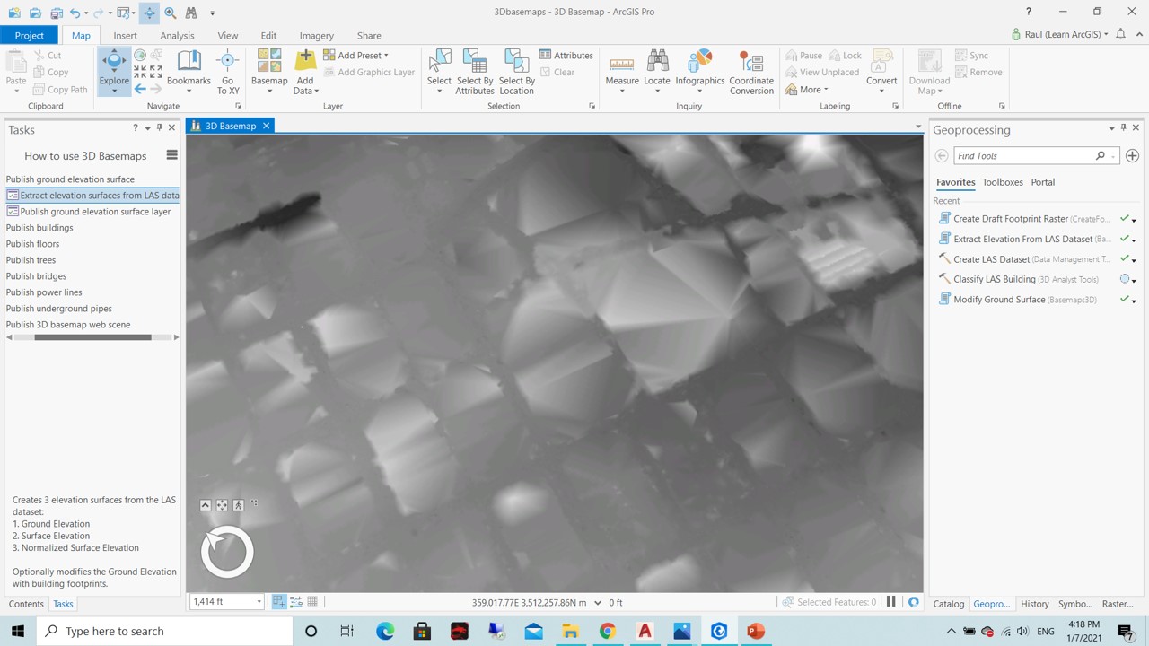
Task: Check the Extract elevation surfaces task checkbox
Action: click(13, 195)
